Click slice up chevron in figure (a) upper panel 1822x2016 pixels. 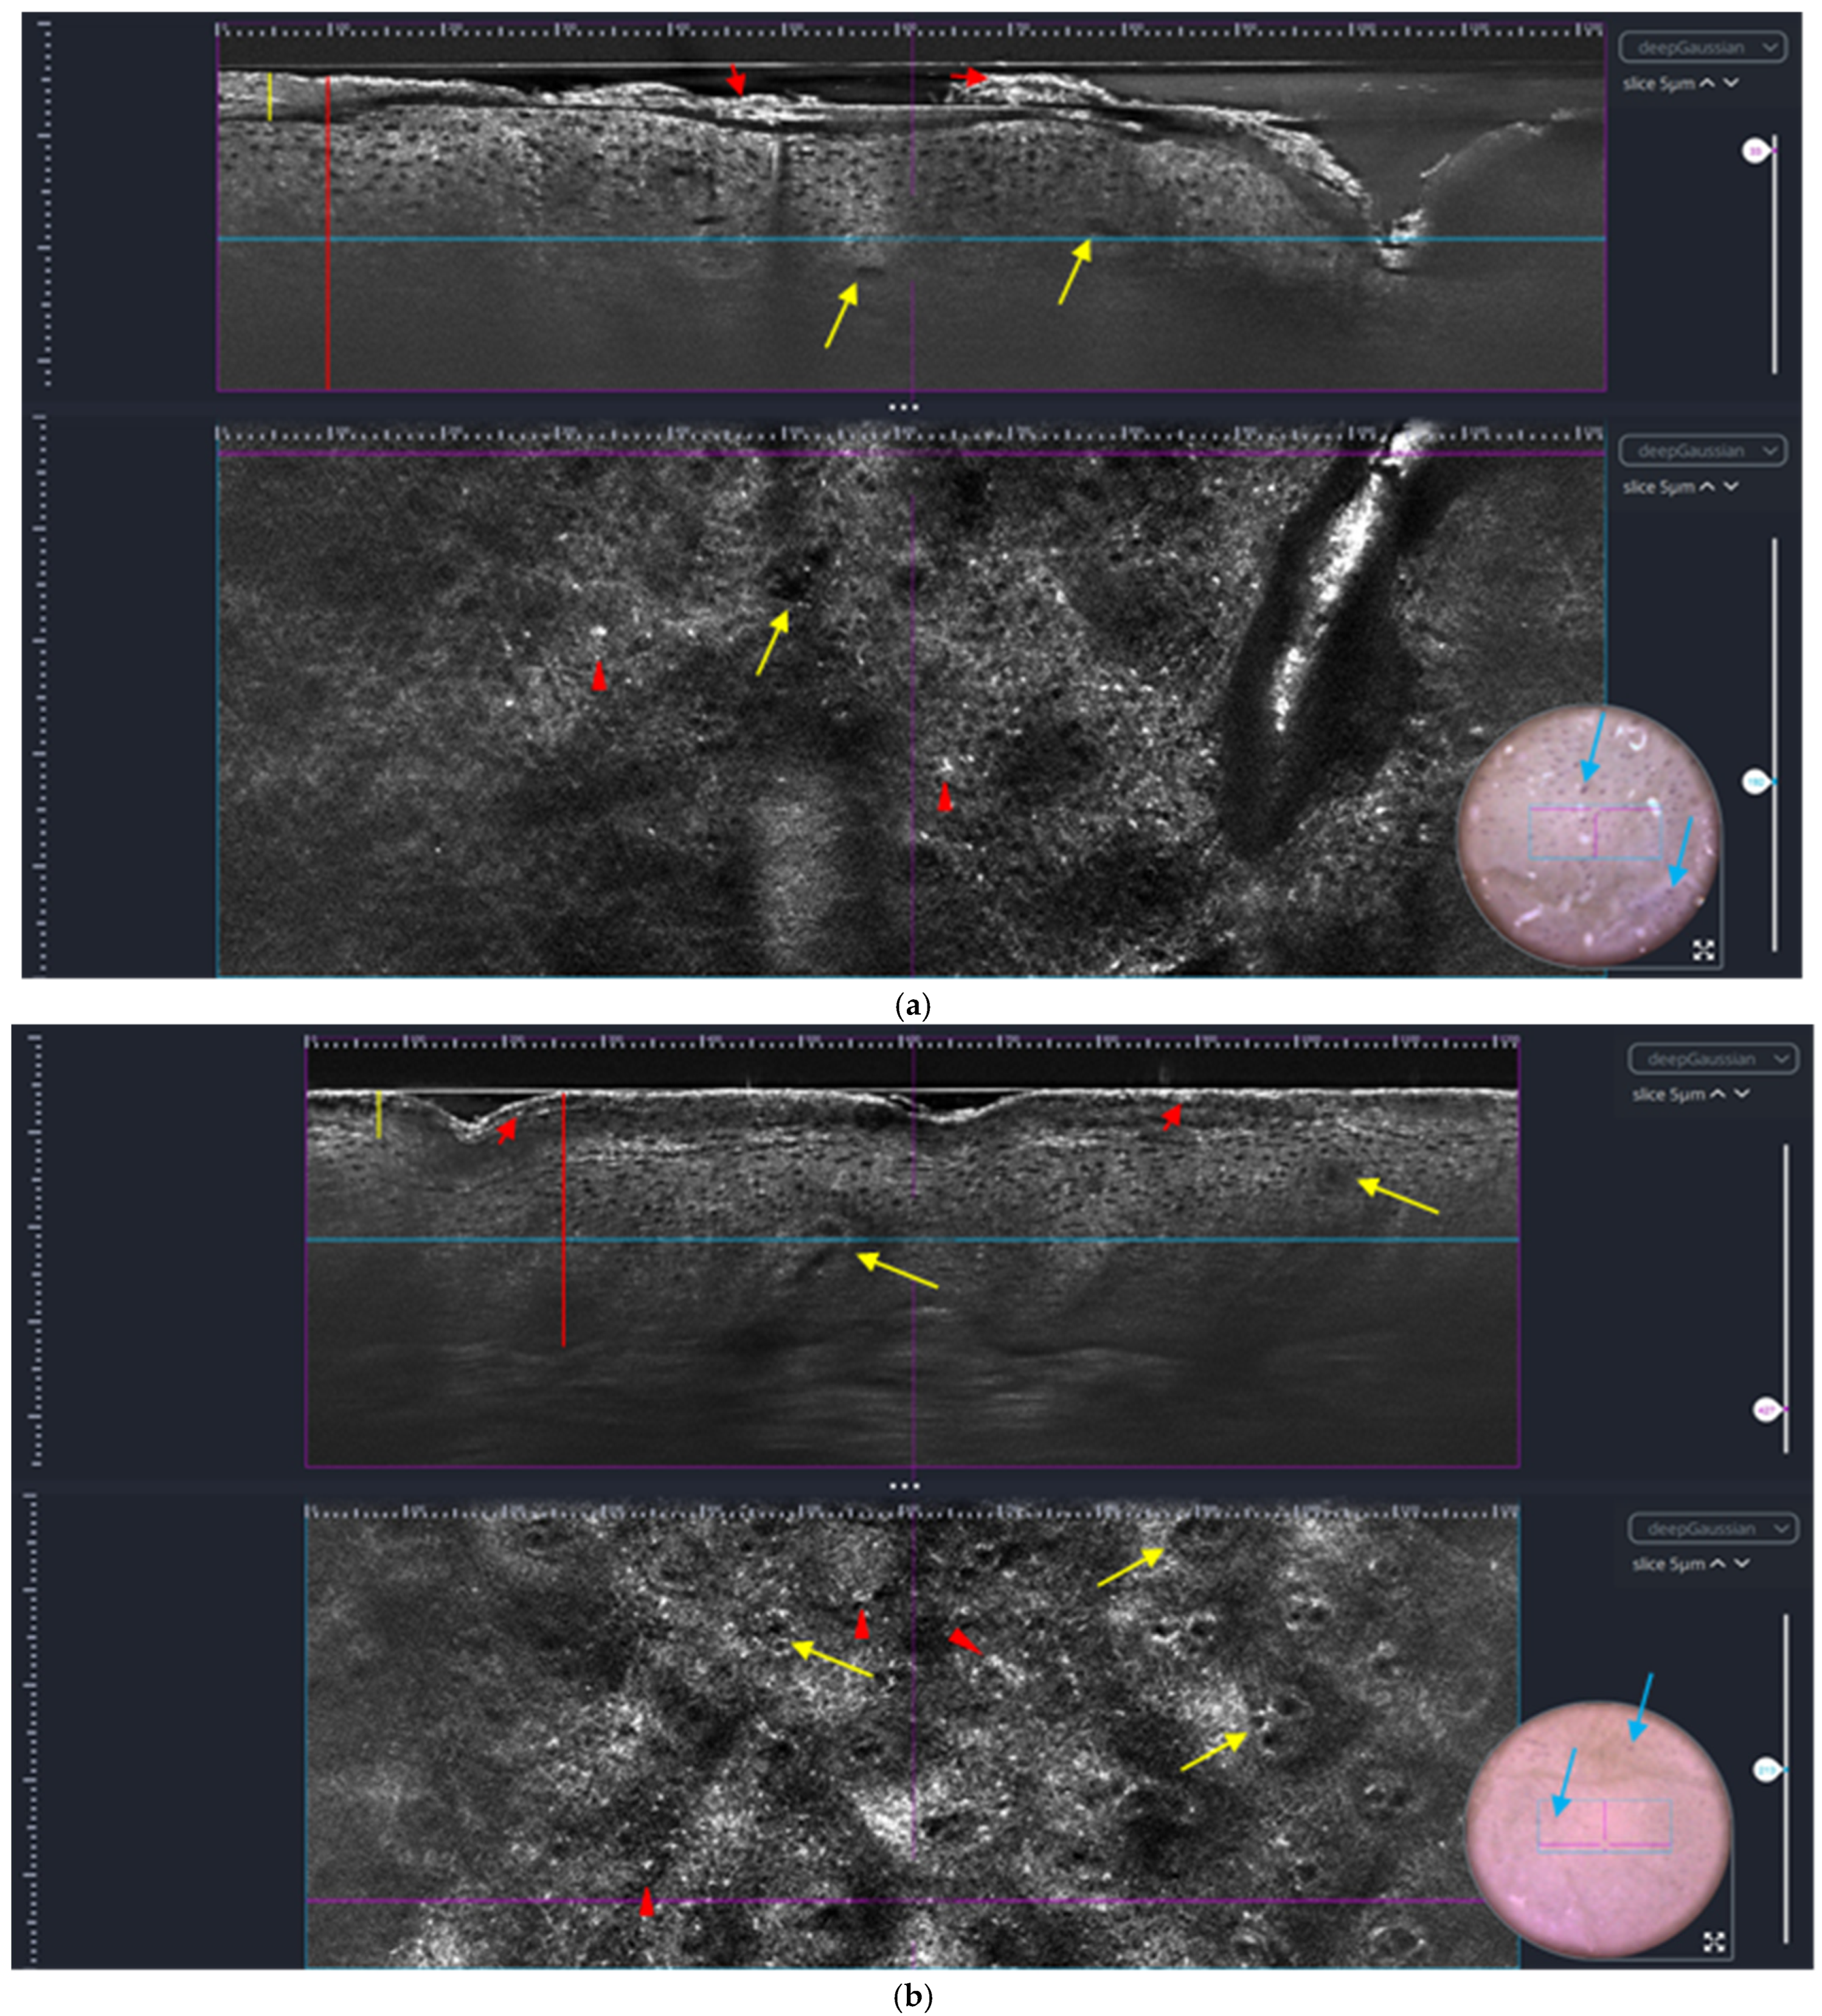[x=1708, y=83]
